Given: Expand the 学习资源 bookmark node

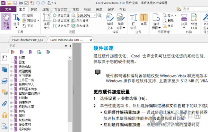Looking at the screenshot, I should pyautogui.click(x=11, y=76).
